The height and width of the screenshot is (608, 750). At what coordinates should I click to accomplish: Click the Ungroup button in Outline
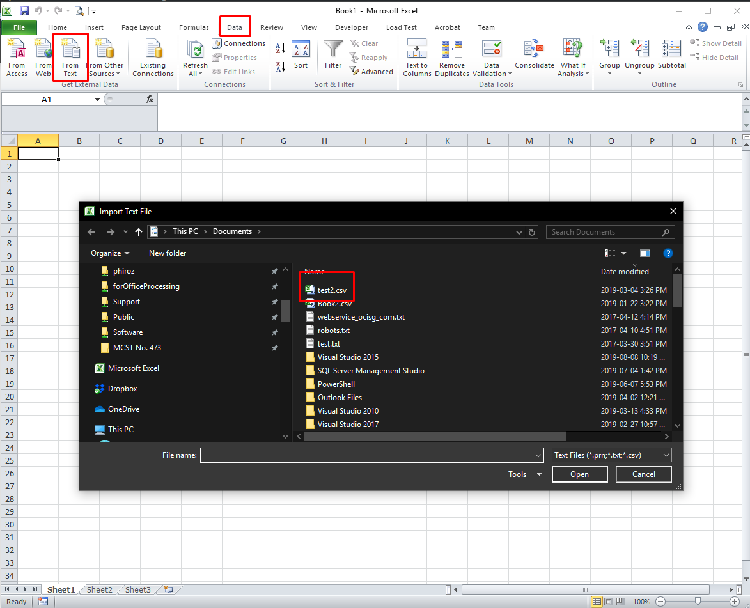point(639,58)
